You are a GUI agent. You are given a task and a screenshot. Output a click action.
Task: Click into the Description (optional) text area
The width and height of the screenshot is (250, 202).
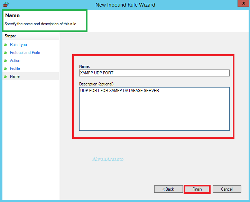coord(154,109)
